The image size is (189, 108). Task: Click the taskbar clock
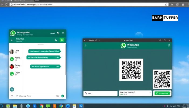(185, 106)
